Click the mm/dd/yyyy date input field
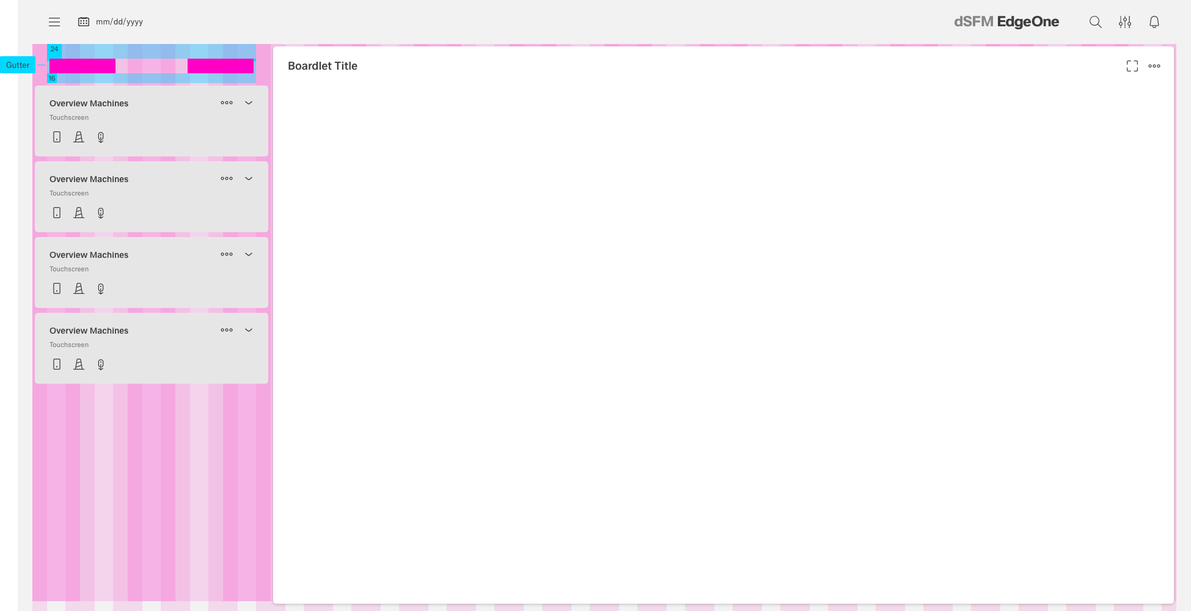The height and width of the screenshot is (611, 1191). [x=120, y=22]
